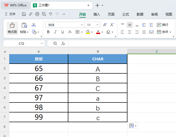Click Decrease Indent icon
The height and width of the screenshot is (137, 176).
[x=144, y=25]
